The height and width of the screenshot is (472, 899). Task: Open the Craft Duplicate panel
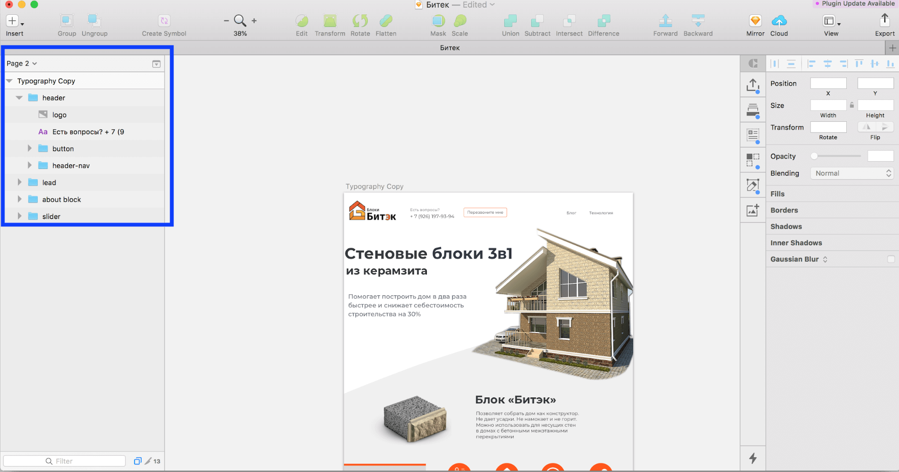(x=753, y=161)
